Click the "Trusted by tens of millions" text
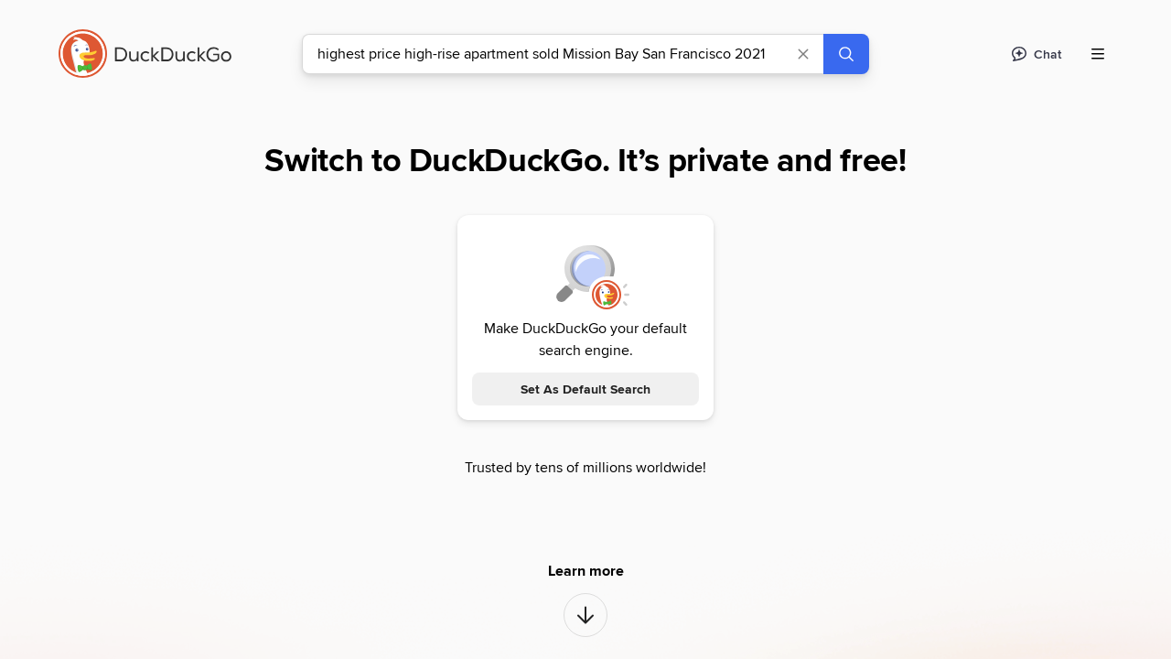Screen dimensions: 1171x659 point(585,468)
